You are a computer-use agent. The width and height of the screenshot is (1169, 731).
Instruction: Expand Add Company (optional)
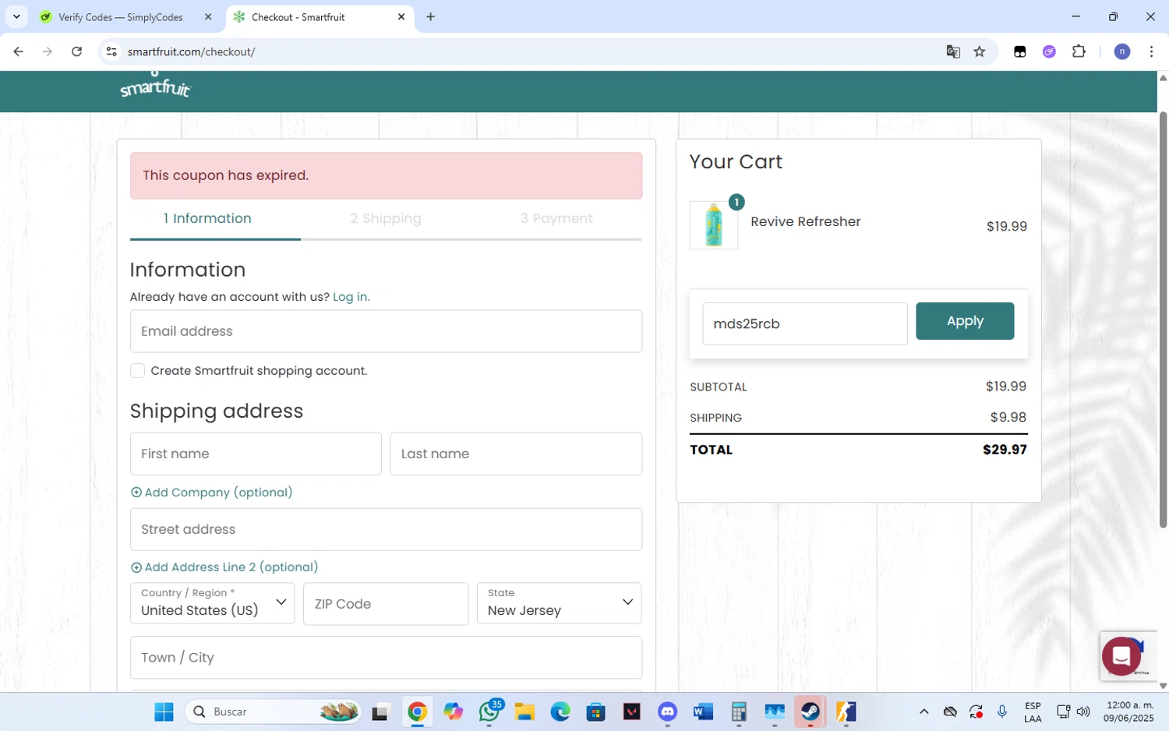click(212, 493)
